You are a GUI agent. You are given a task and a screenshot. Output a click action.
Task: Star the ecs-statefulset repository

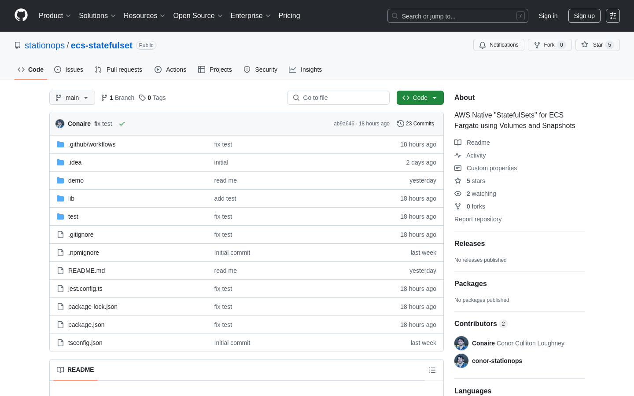597,45
